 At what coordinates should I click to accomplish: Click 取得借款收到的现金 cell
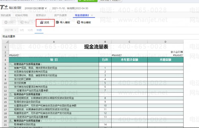point(54,125)
